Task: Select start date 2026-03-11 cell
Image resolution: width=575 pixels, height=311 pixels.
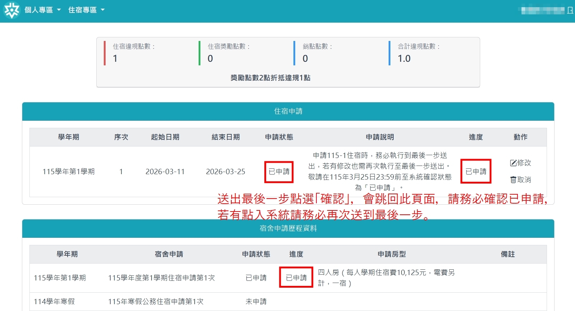Action: [x=165, y=172]
